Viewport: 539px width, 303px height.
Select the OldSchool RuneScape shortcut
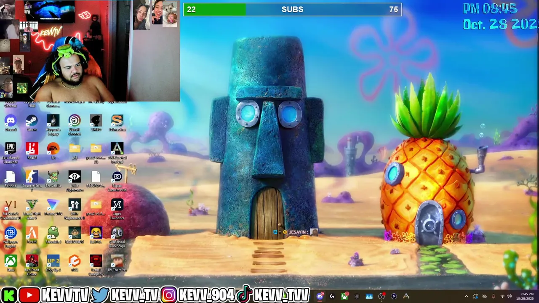click(117, 238)
